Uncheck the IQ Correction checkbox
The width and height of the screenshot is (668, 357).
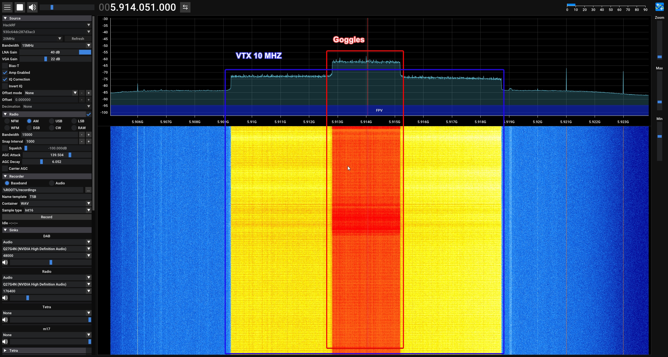[x=5, y=79]
